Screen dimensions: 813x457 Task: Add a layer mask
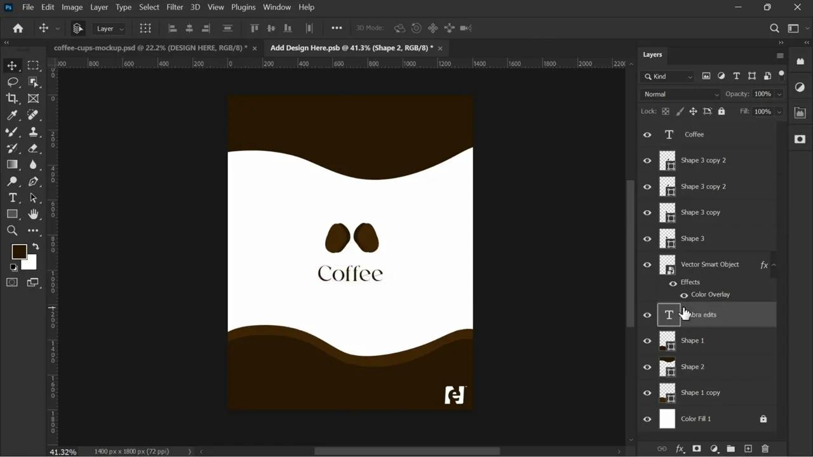tap(697, 449)
